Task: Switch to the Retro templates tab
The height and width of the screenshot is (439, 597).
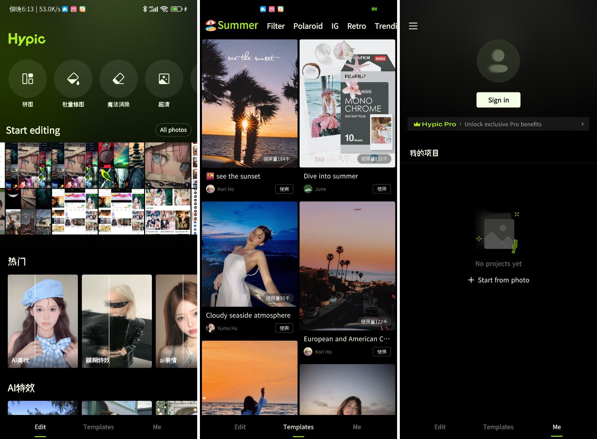Action: tap(356, 26)
